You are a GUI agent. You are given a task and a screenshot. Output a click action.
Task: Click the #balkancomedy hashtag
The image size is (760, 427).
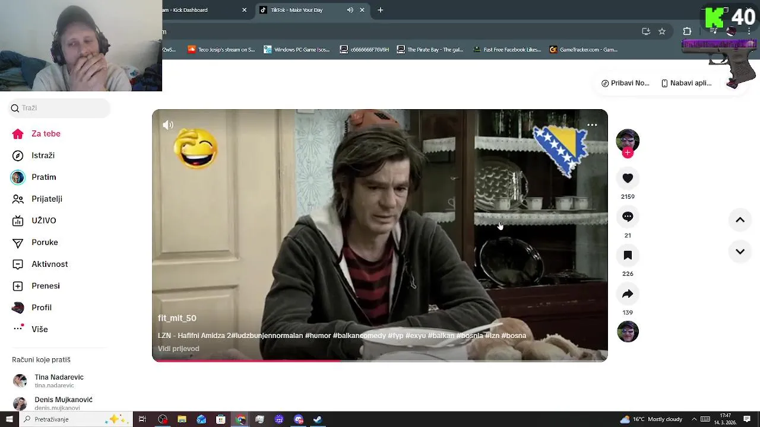[359, 336]
